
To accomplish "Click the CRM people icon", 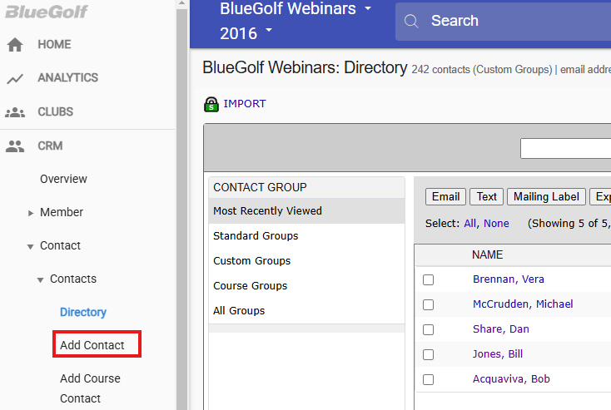I will (x=15, y=146).
